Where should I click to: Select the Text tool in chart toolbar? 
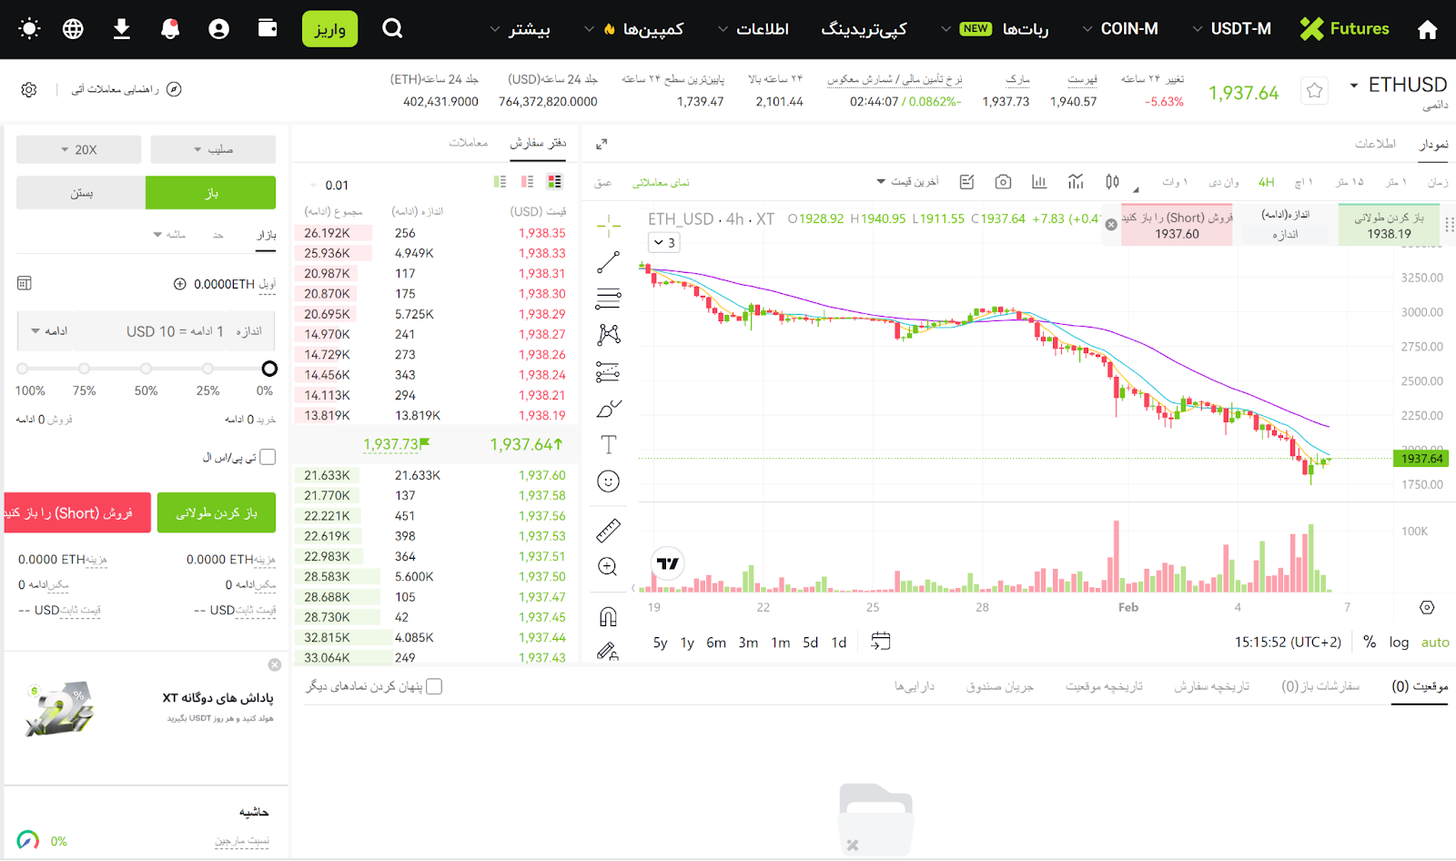(608, 444)
